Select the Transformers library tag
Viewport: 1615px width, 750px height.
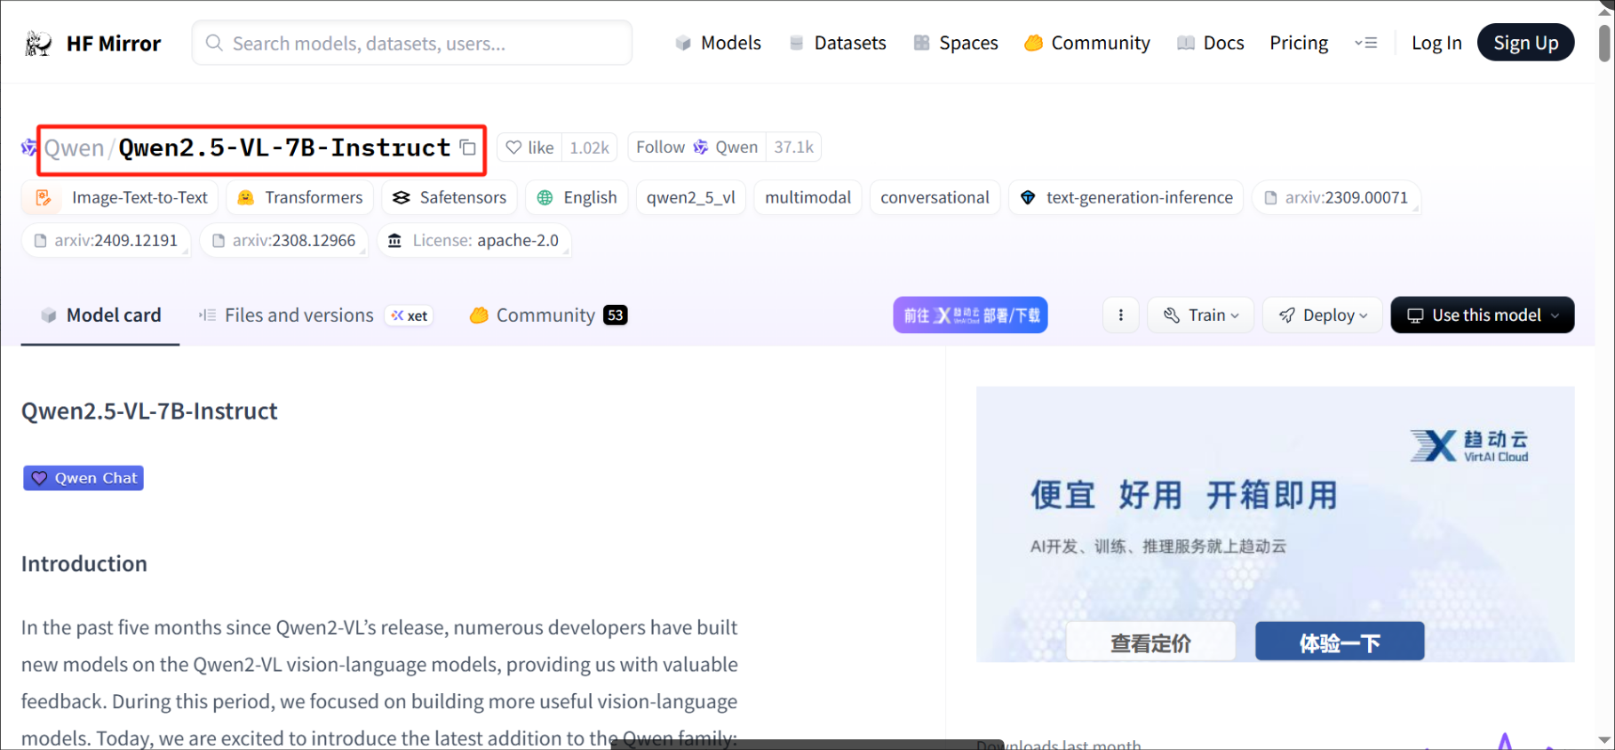(x=300, y=197)
